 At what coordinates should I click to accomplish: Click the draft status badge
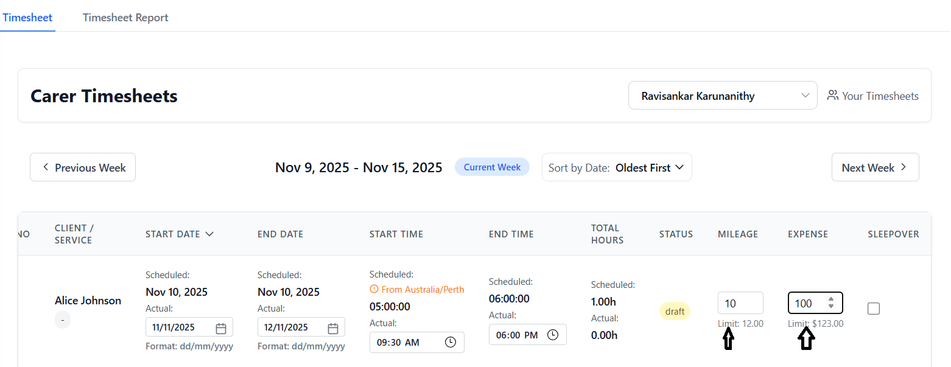tap(675, 312)
